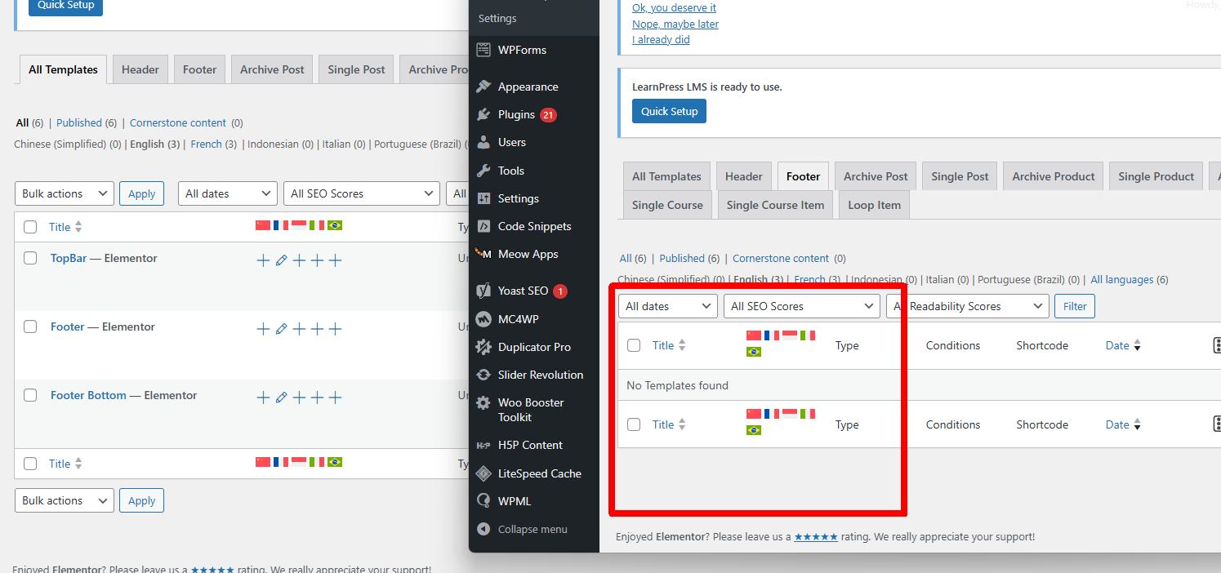The width and height of the screenshot is (1221, 573).
Task: Click the Filter button
Action: click(1075, 306)
